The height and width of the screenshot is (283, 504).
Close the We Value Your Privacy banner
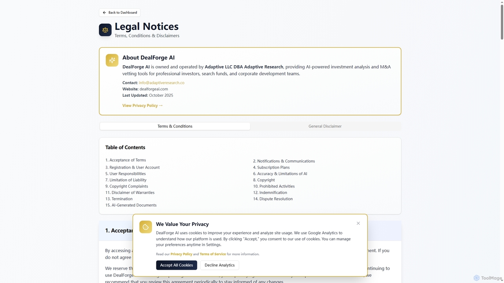pos(358,223)
